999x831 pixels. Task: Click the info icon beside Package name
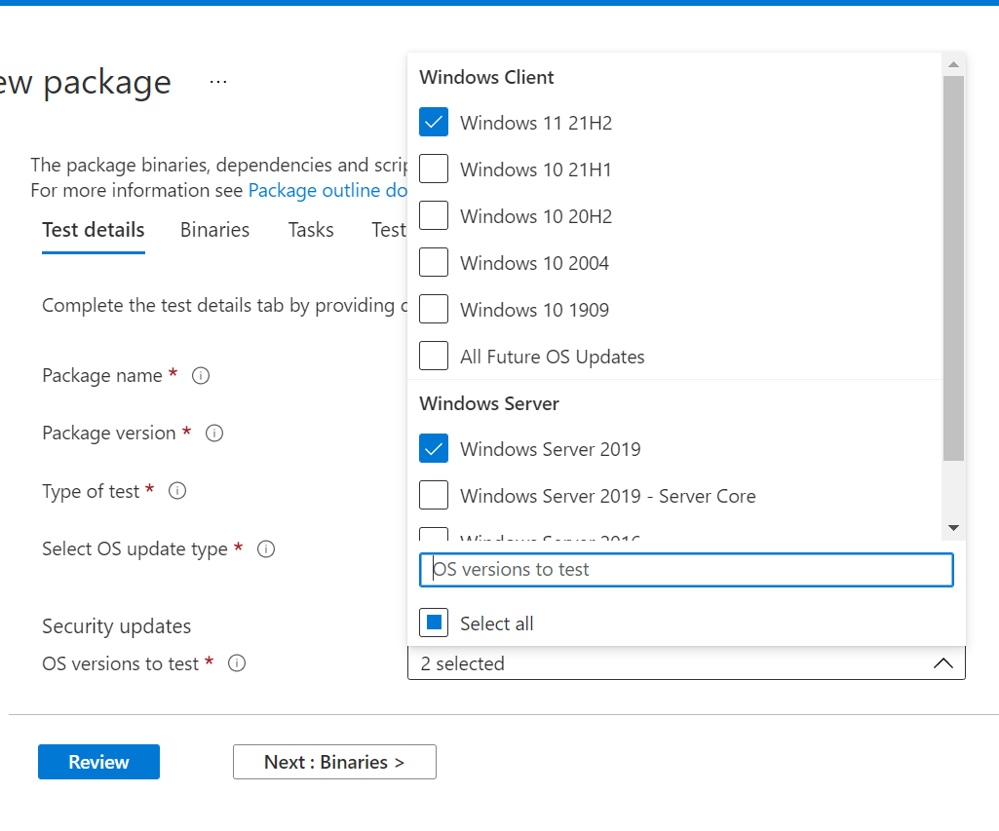click(201, 375)
